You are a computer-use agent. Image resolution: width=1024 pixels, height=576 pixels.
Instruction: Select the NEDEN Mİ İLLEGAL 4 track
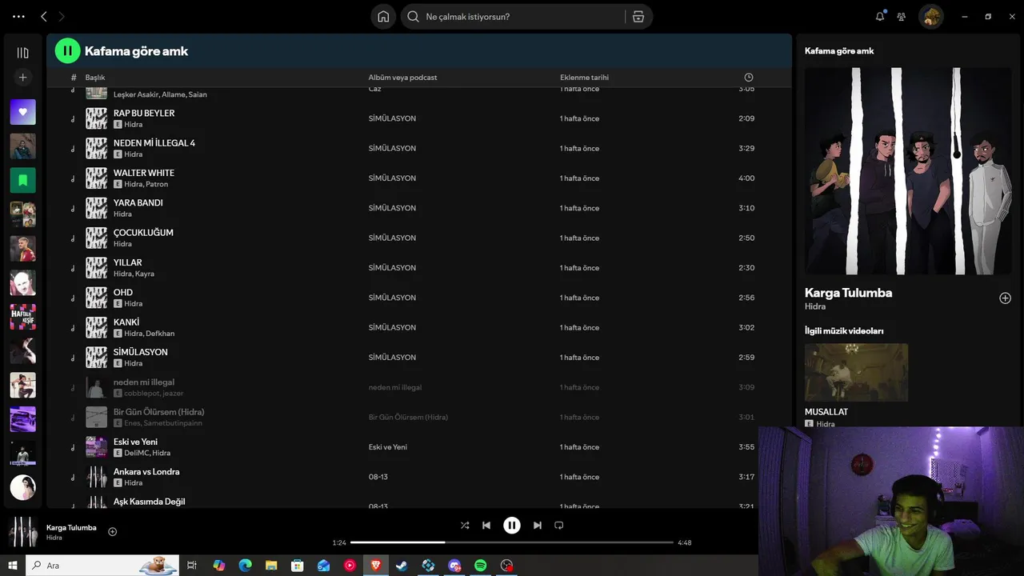418,148
